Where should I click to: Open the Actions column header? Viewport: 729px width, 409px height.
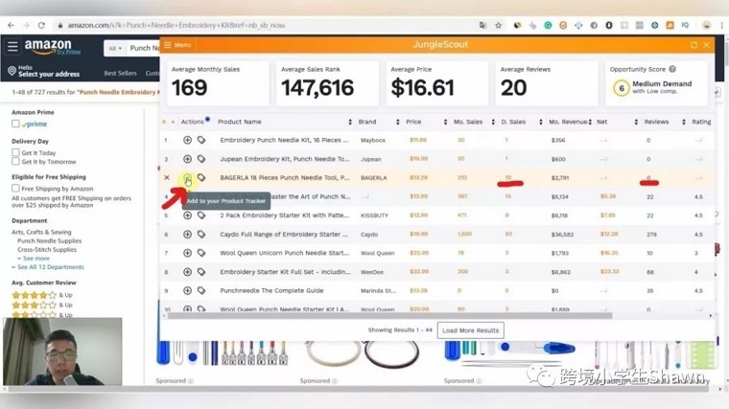[192, 122]
